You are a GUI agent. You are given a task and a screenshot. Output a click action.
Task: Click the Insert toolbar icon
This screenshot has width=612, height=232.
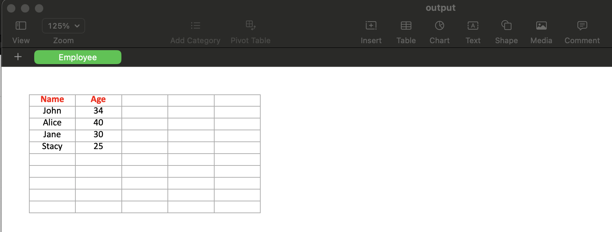click(x=371, y=26)
